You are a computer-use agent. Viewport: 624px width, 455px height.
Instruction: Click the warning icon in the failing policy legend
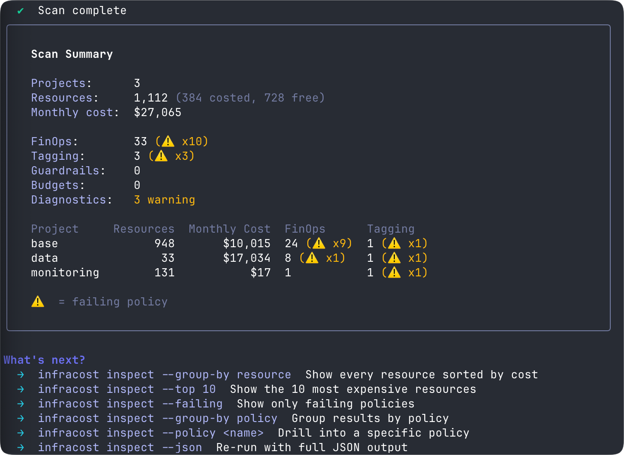coord(38,302)
